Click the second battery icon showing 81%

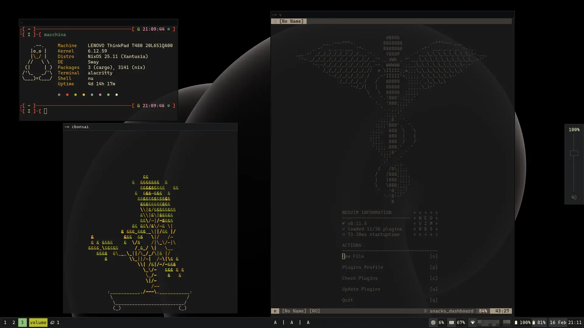pyautogui.click(x=534, y=323)
